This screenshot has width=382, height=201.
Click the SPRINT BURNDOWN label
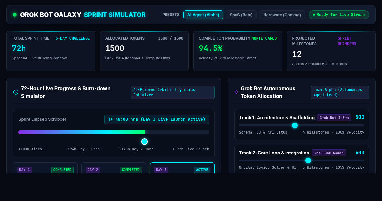(x=347, y=41)
